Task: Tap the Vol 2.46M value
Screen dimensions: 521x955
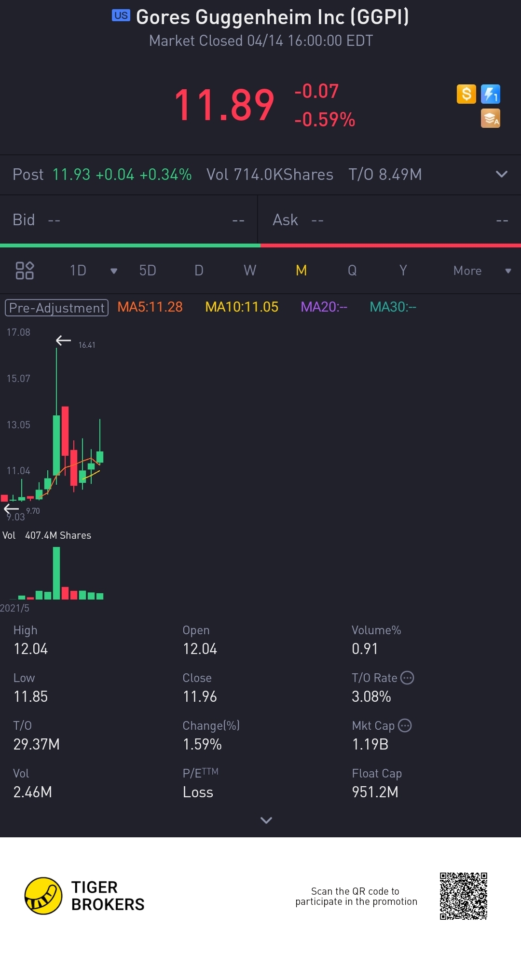Action: (x=33, y=792)
